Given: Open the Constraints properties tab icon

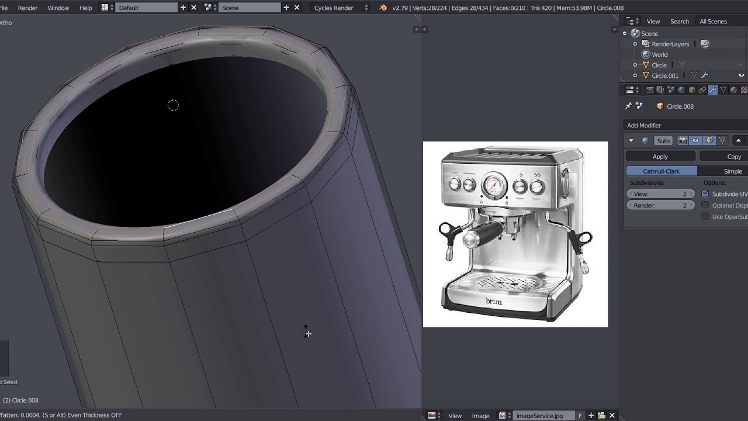Looking at the screenshot, I should click(x=702, y=90).
